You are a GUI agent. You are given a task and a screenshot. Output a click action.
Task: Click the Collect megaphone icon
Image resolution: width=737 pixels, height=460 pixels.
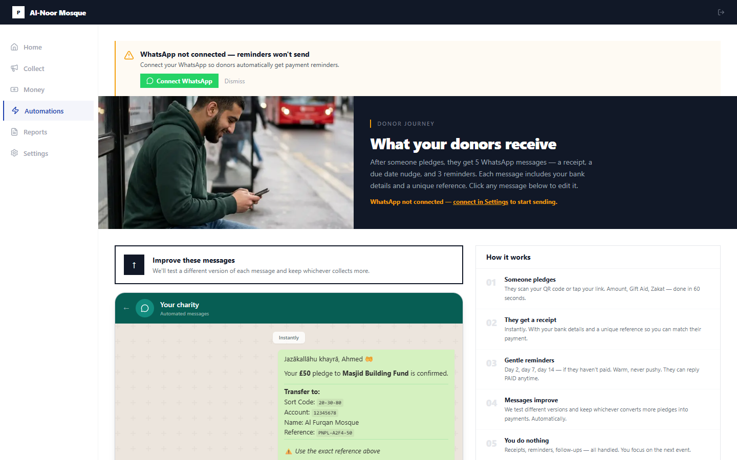point(14,68)
